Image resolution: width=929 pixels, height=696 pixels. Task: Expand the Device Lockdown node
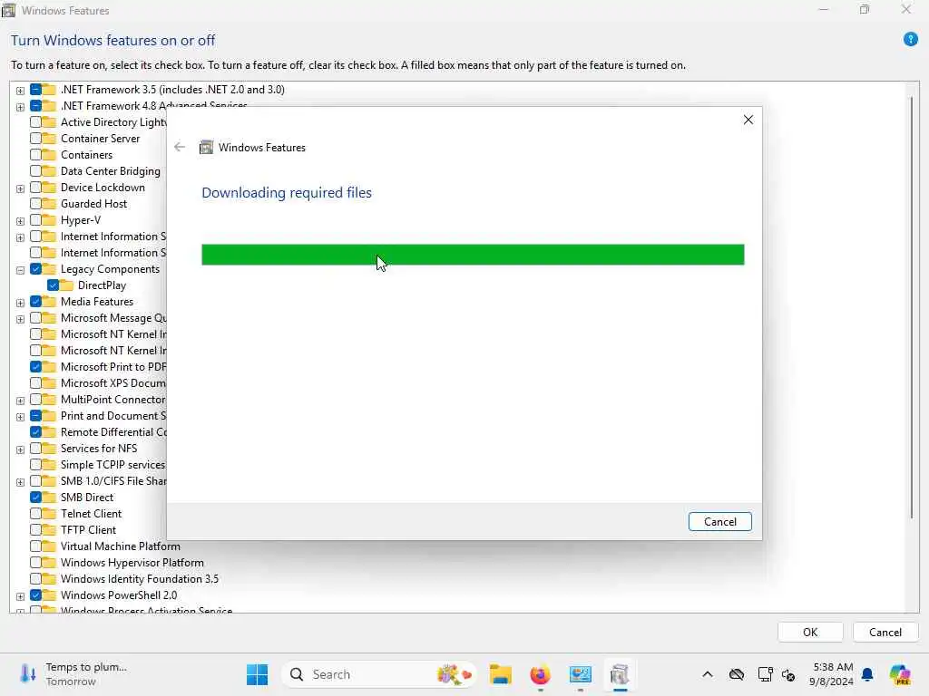click(x=20, y=188)
